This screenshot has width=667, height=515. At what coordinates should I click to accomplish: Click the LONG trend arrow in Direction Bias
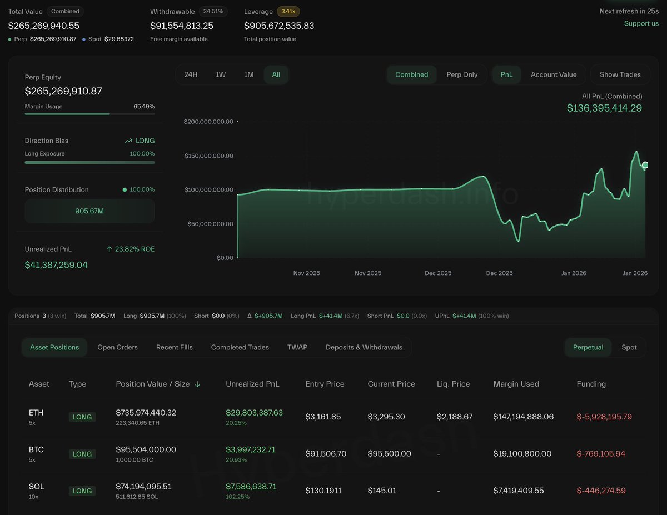[128, 141]
